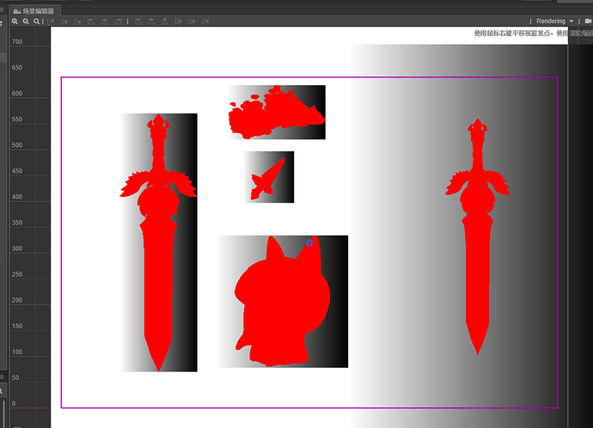
Task: Select the large left sword sprite
Action: pyautogui.click(x=158, y=242)
